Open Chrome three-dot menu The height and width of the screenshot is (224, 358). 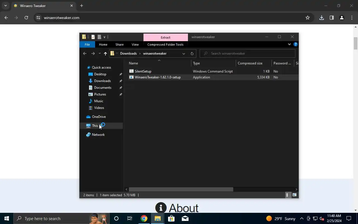[x=352, y=18]
